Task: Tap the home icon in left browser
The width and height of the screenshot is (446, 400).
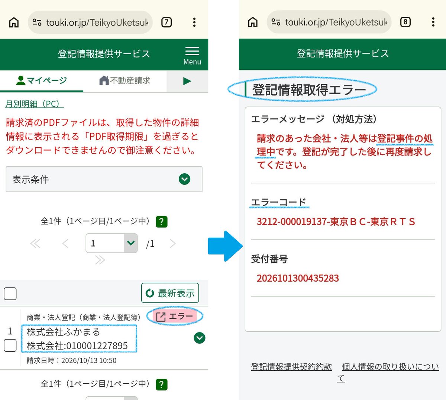Action: (x=14, y=22)
